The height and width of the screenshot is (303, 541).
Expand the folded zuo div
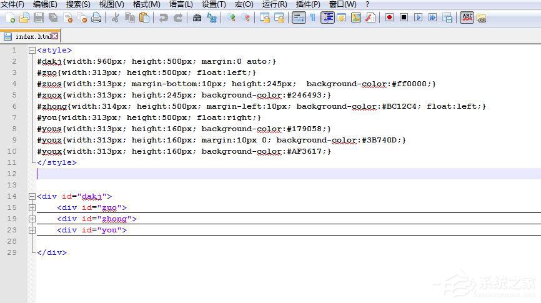tap(32, 208)
